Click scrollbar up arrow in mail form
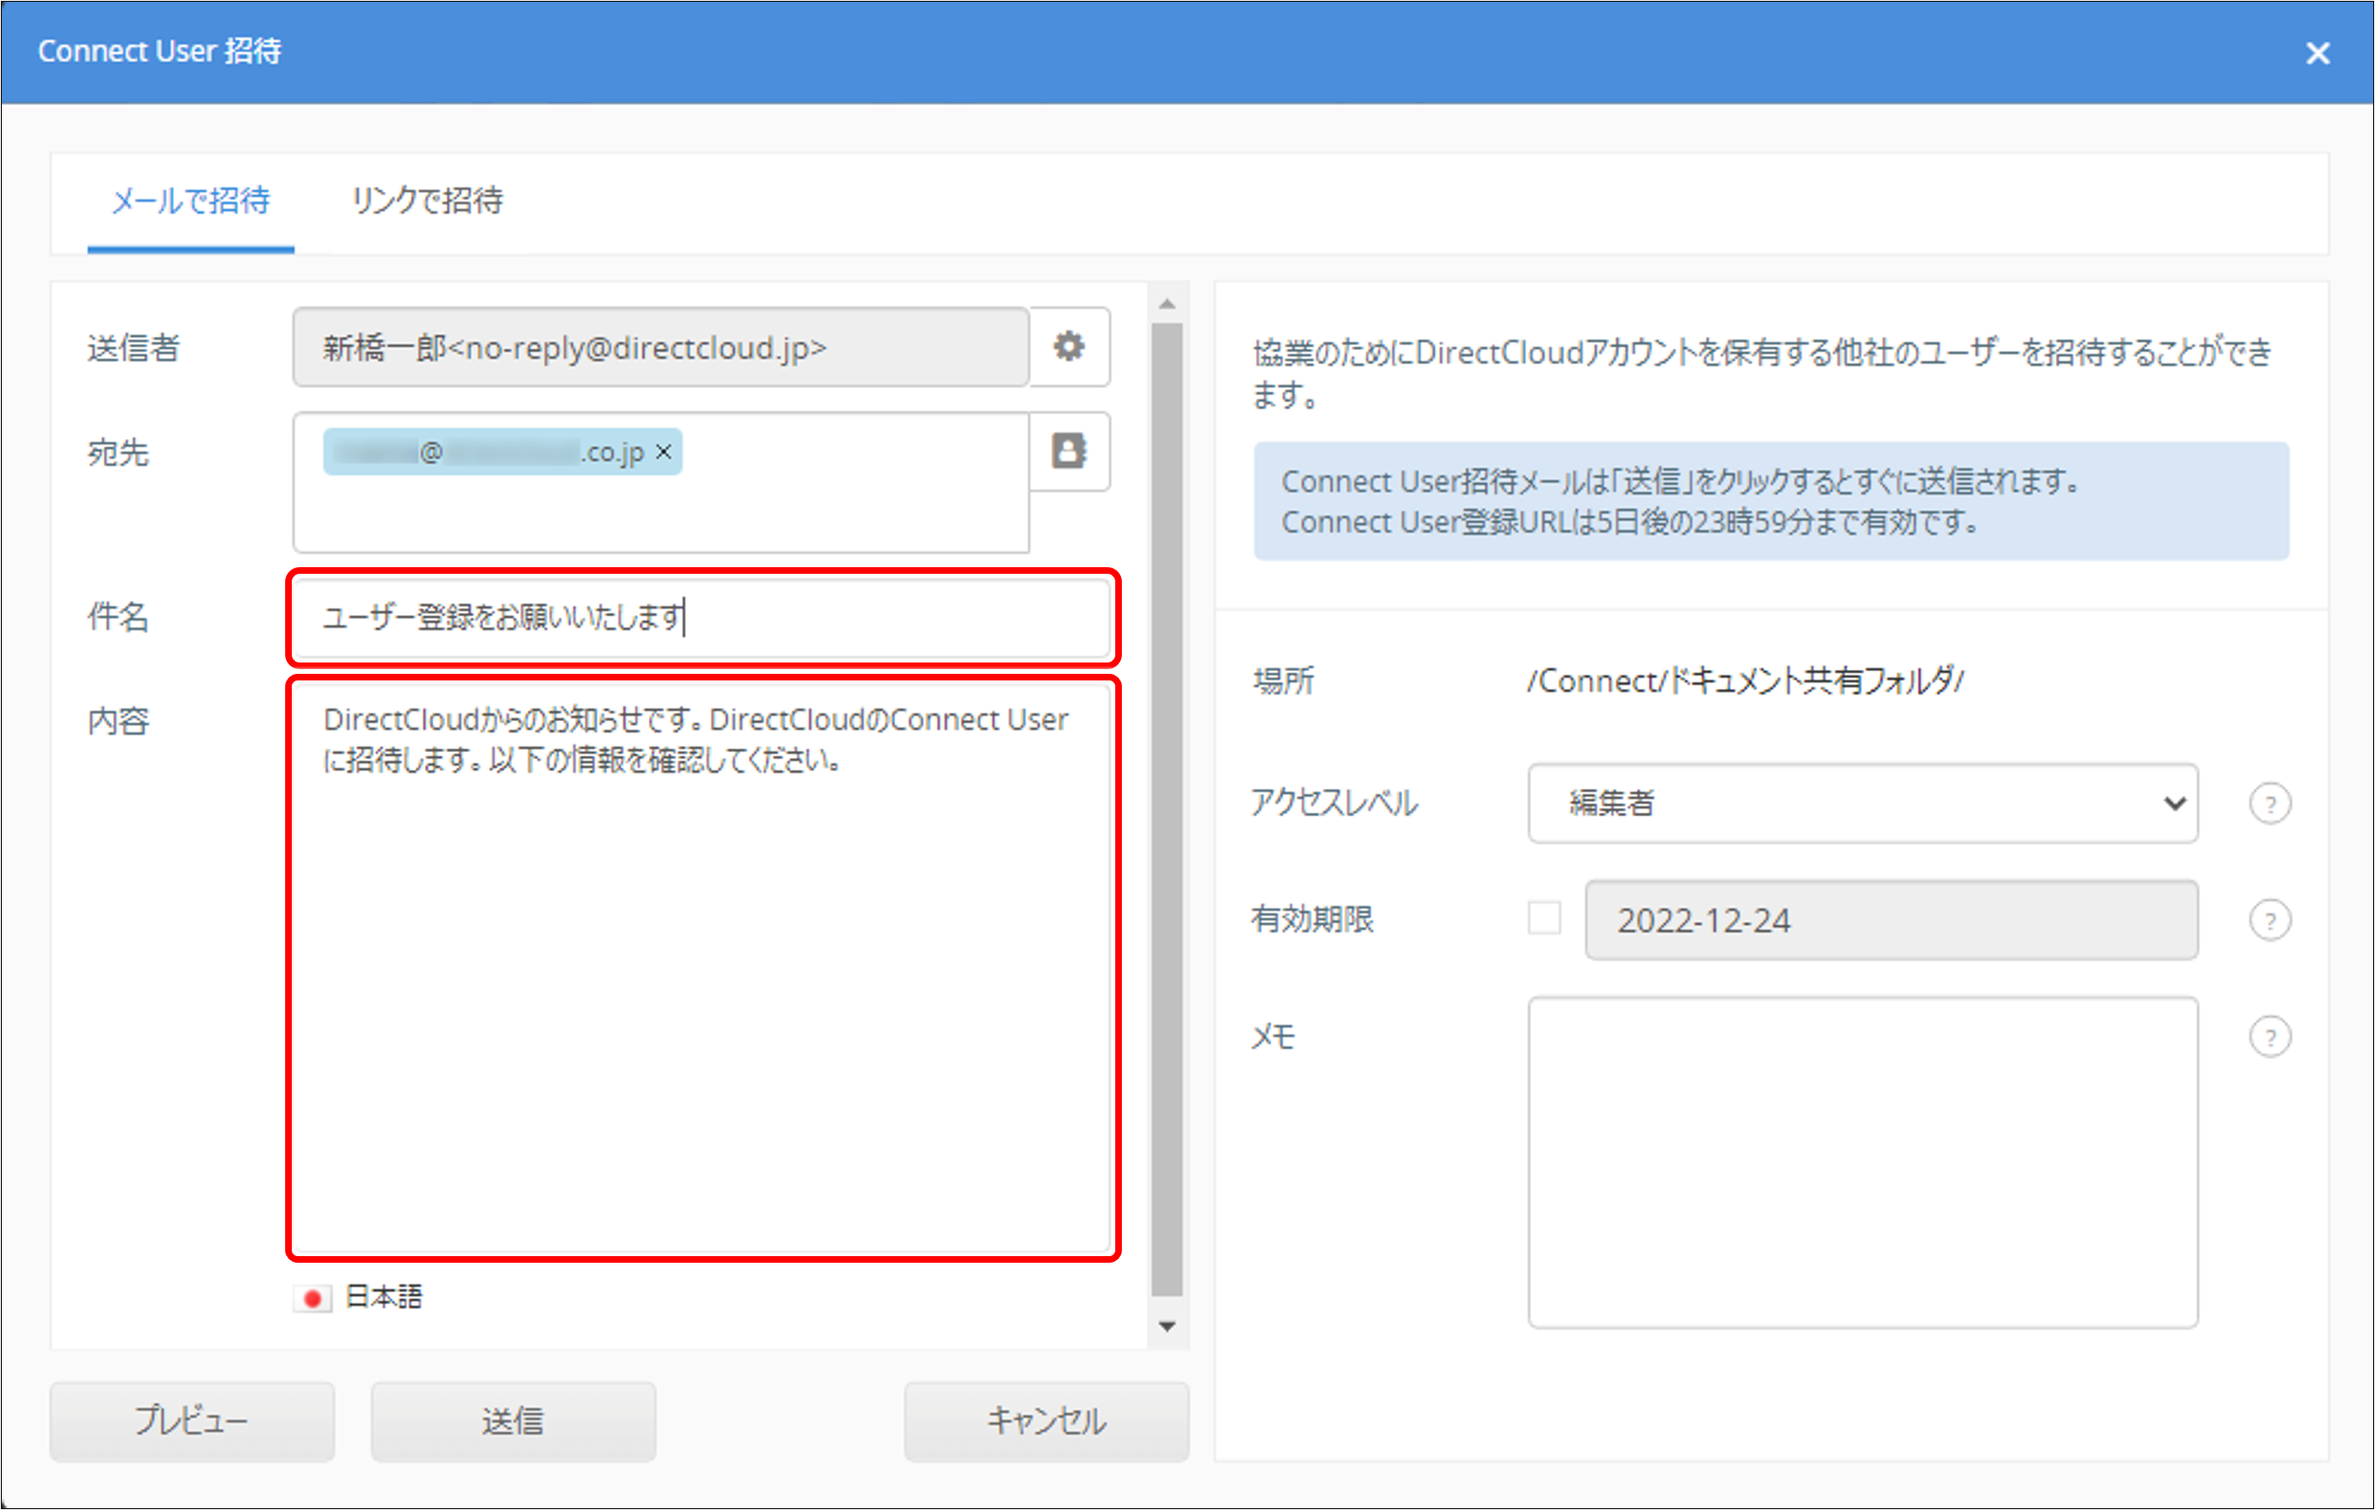2375x1510 pixels. pos(1168,305)
